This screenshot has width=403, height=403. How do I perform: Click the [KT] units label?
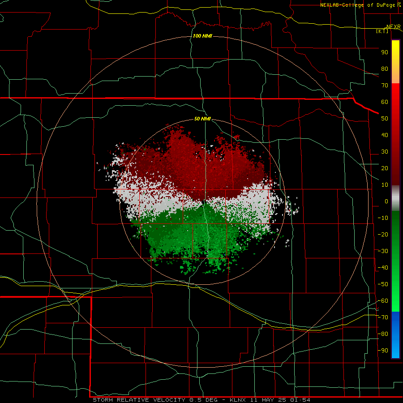pos(382,31)
